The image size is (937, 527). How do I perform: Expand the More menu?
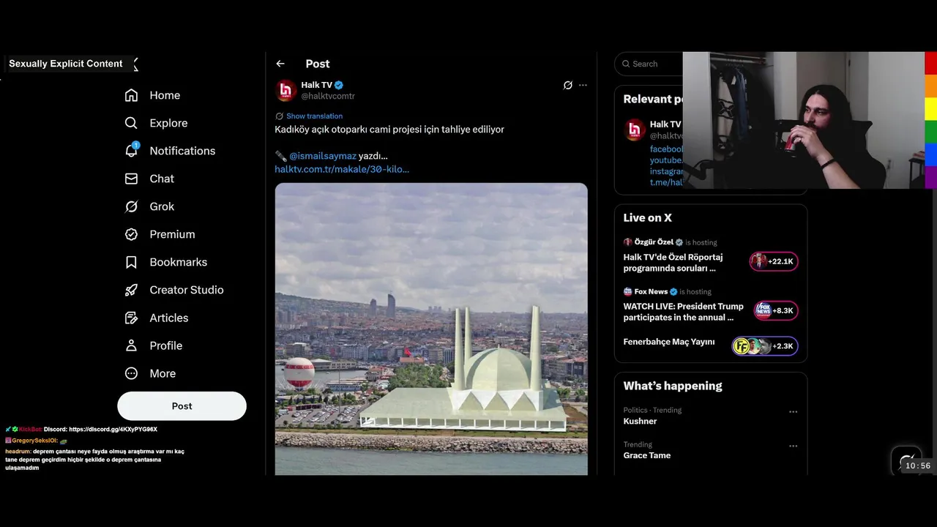pos(150,373)
